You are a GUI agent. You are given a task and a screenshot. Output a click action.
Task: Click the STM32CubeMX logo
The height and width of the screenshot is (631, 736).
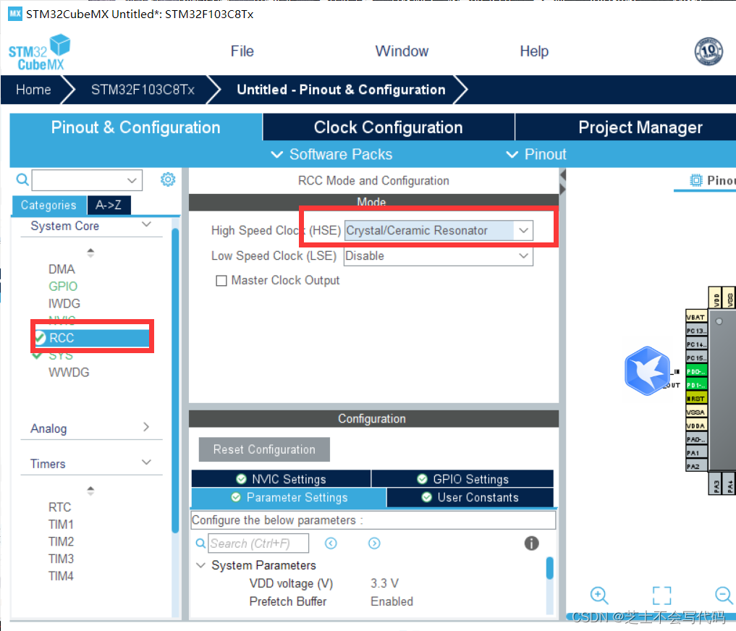pos(39,52)
